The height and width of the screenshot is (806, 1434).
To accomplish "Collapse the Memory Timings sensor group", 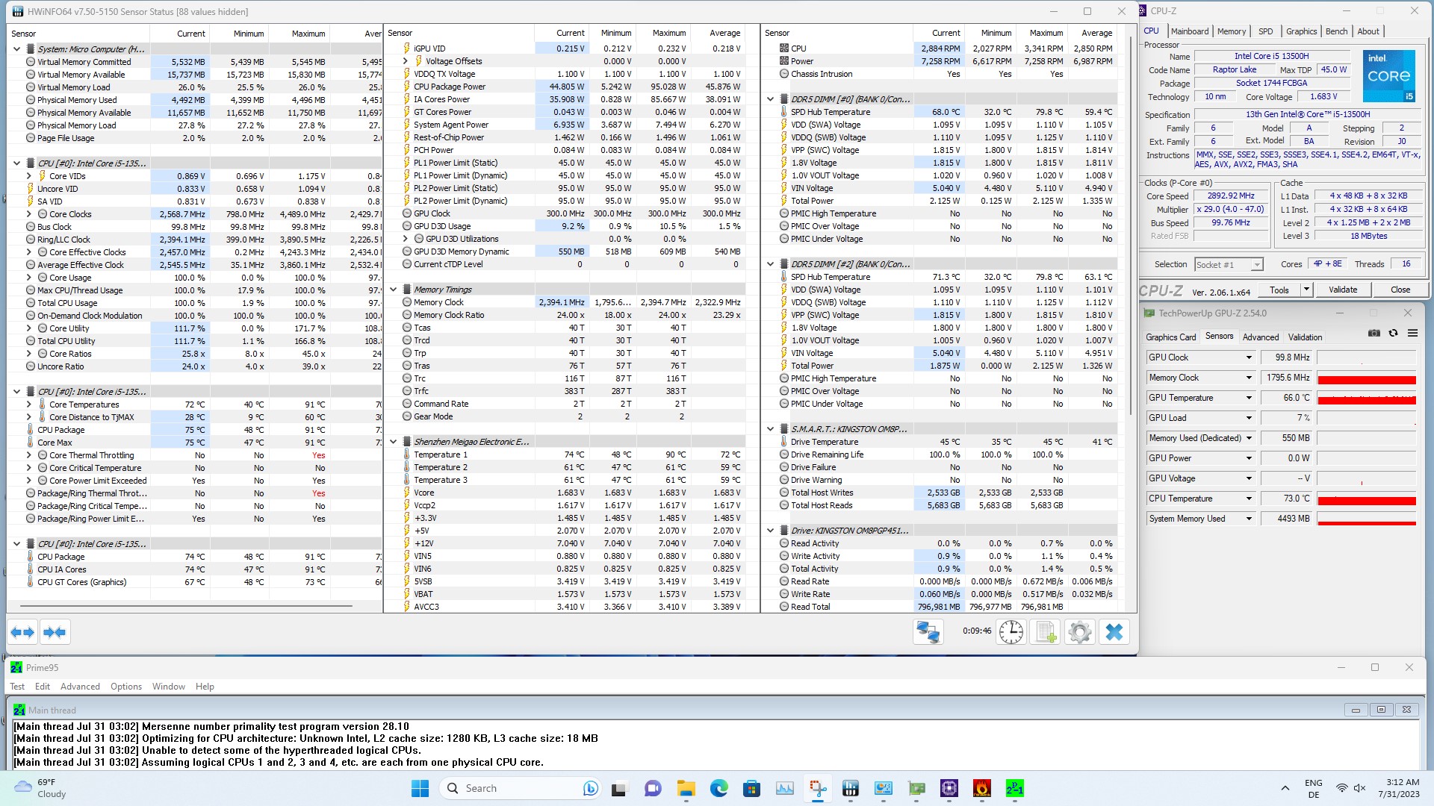I will [394, 290].
